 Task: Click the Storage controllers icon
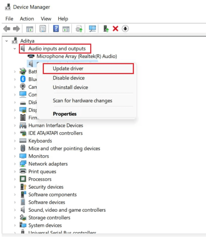point(23,217)
